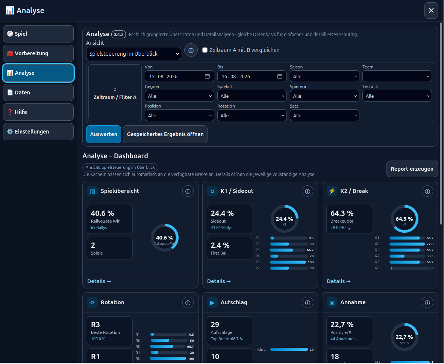Click Top Break: 66.7 % text
Viewport: 444px width, 364px height.
coord(227,339)
